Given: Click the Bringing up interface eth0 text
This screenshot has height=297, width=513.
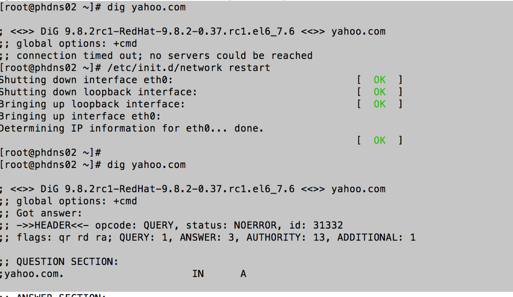Looking at the screenshot, I should click(80, 116).
